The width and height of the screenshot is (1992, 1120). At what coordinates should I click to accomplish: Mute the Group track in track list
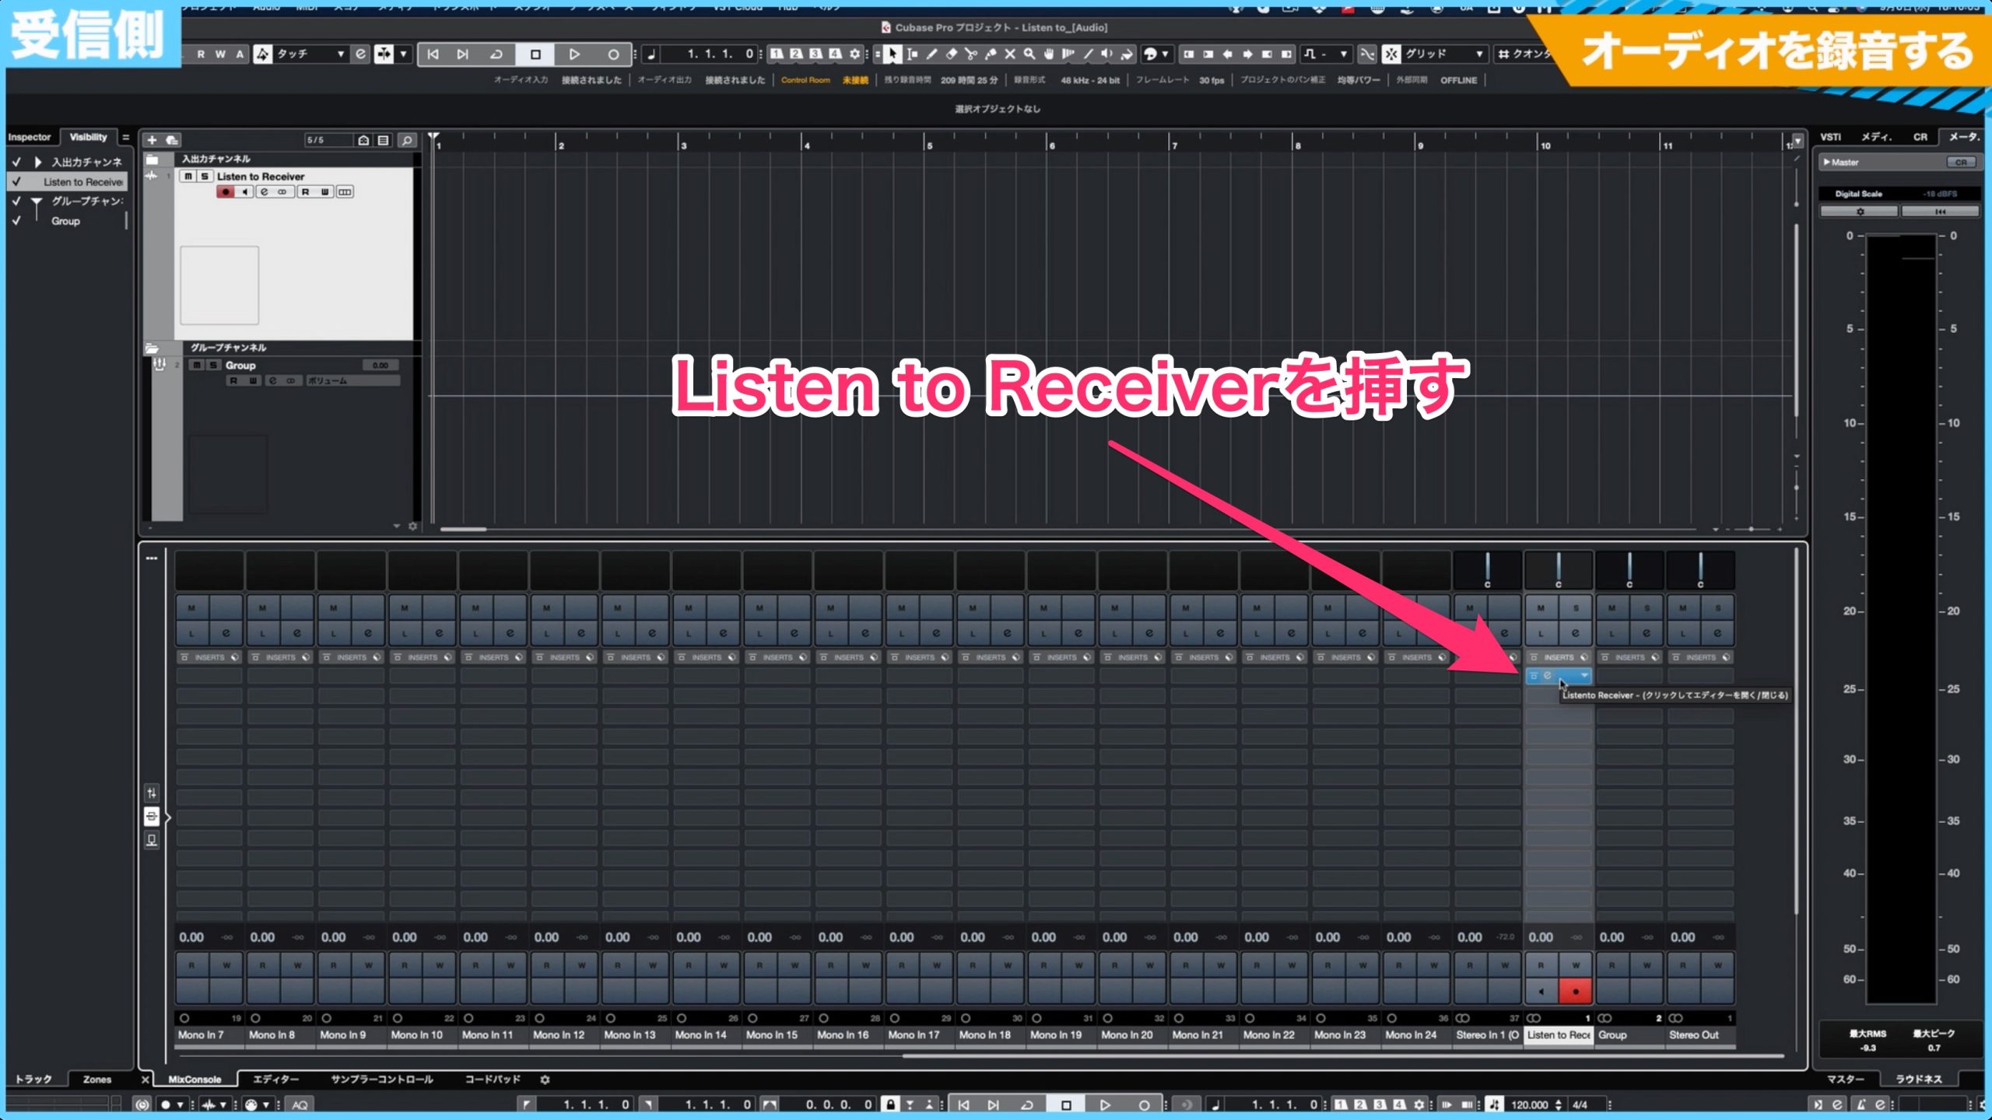[197, 365]
